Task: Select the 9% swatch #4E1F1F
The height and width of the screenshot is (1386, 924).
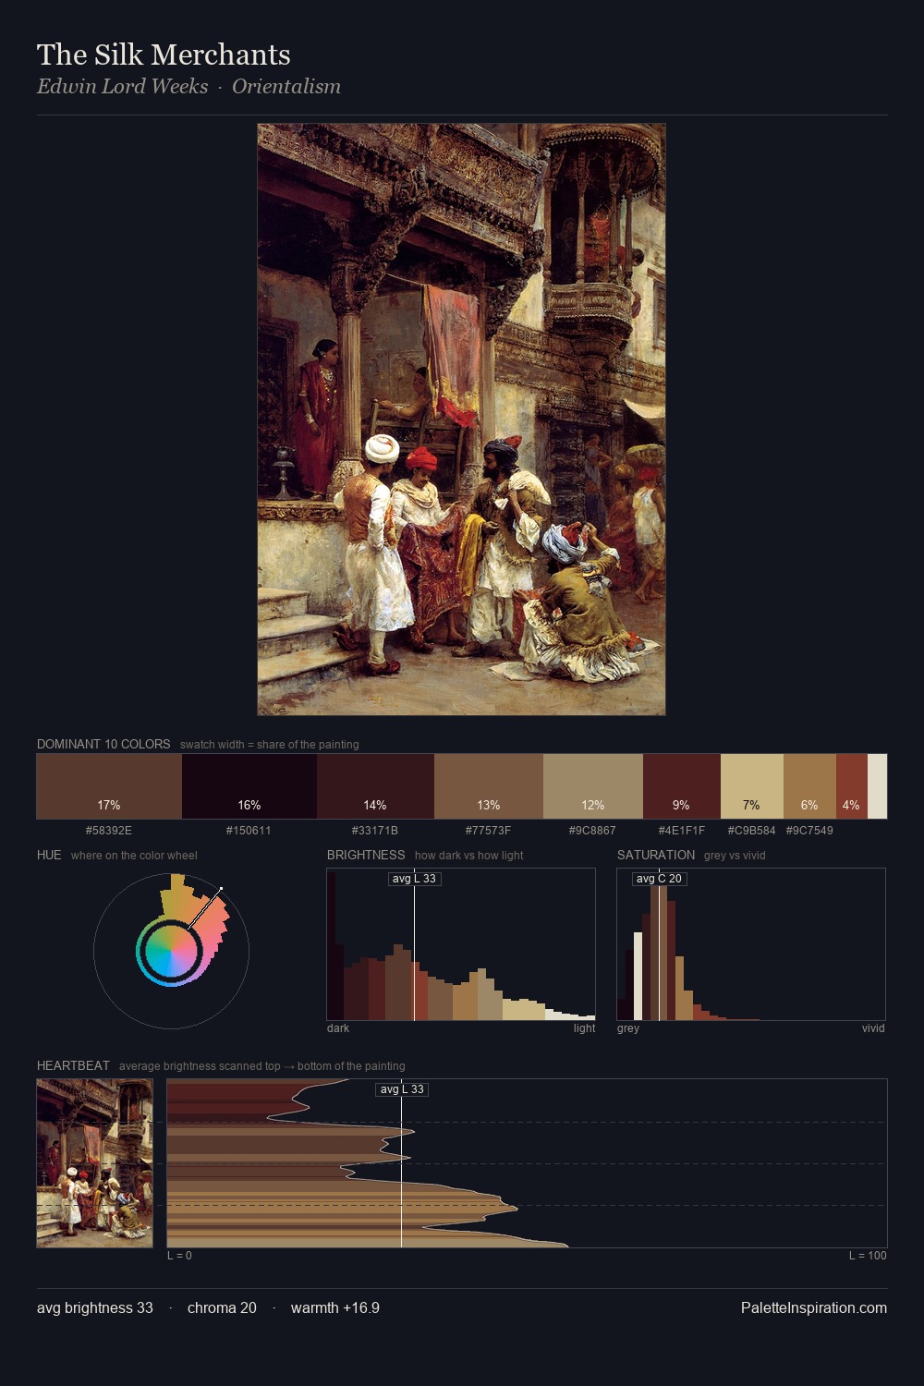Action: click(x=681, y=786)
